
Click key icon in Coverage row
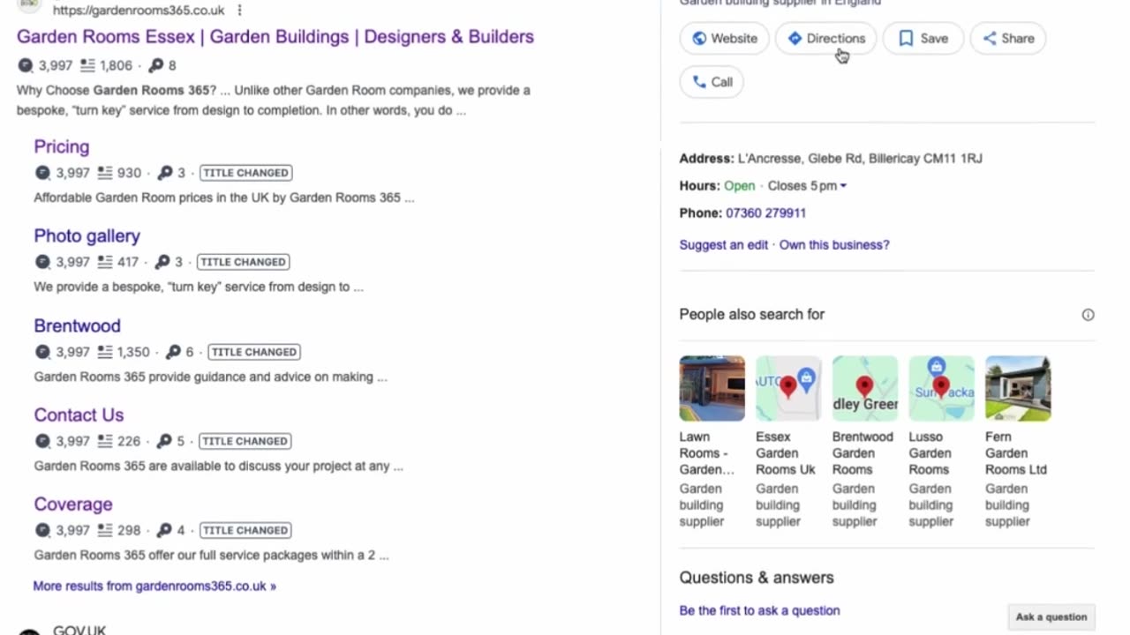pyautogui.click(x=164, y=530)
